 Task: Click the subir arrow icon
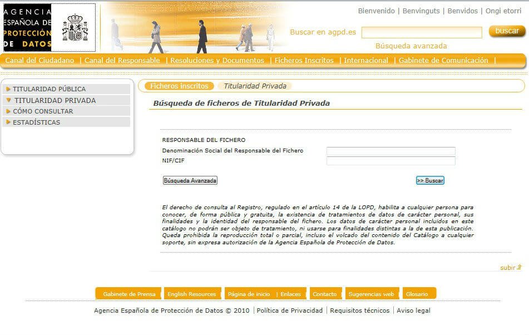tap(519, 267)
